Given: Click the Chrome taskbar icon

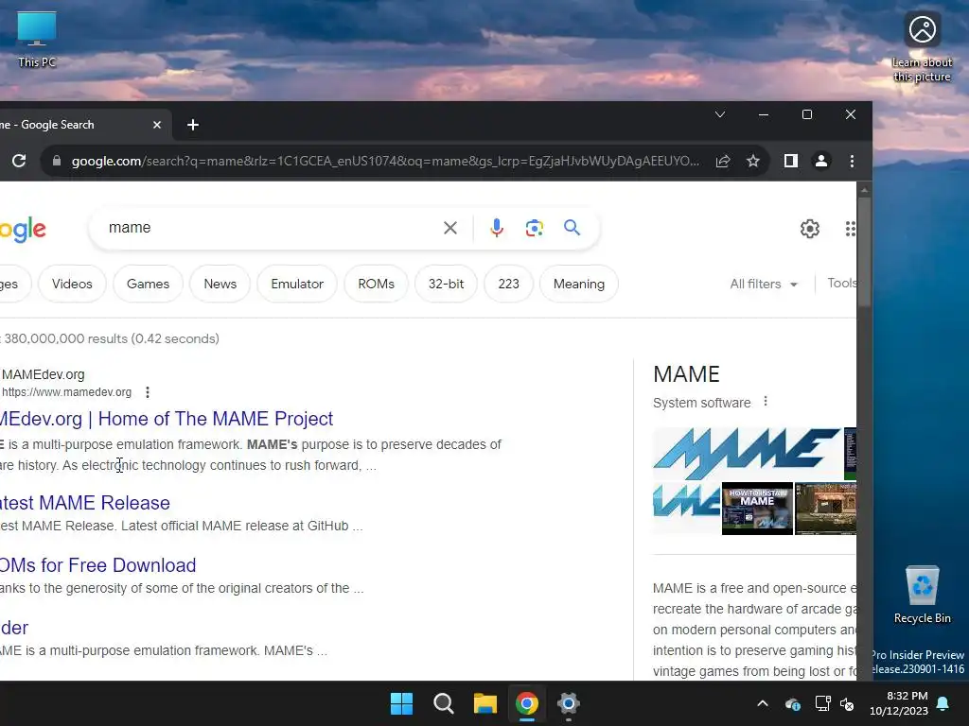Looking at the screenshot, I should pyautogui.click(x=526, y=703).
